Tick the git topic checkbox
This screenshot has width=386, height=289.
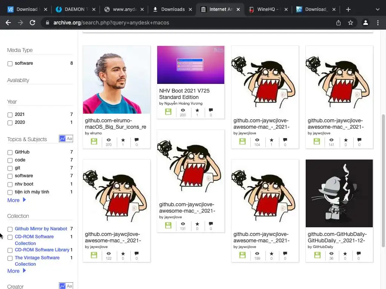coord(10,168)
